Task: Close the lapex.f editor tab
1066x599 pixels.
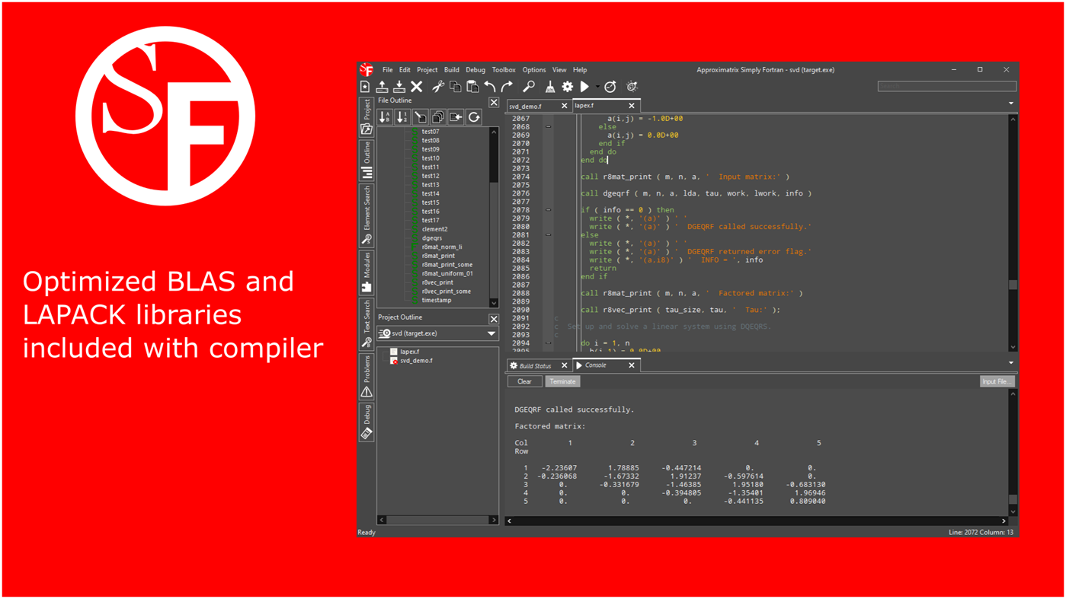Action: [632, 106]
